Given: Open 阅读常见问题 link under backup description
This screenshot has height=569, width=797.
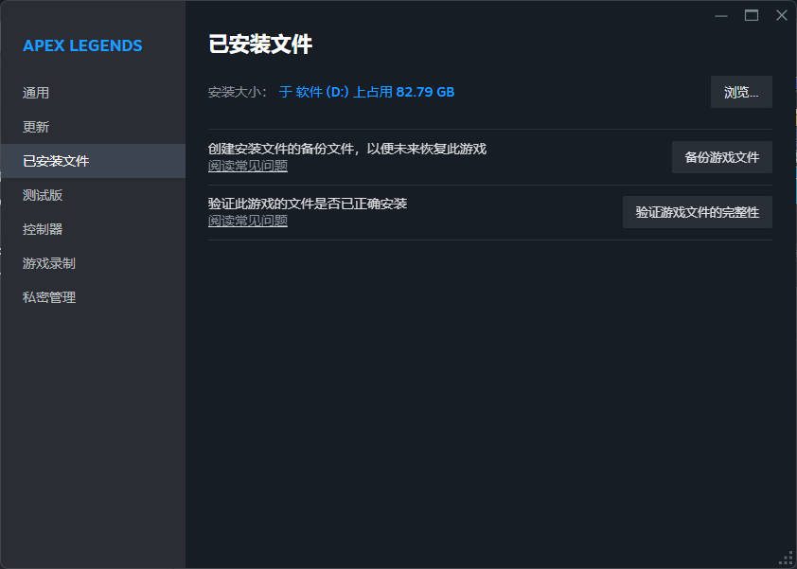Looking at the screenshot, I should [248, 166].
